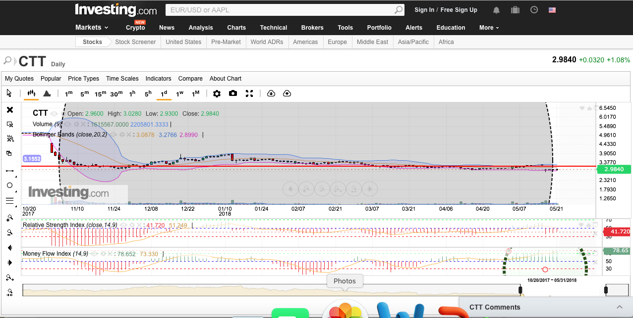This screenshot has width=633, height=318.
Task: Open the Time Scales menu
Action: pos(122,79)
